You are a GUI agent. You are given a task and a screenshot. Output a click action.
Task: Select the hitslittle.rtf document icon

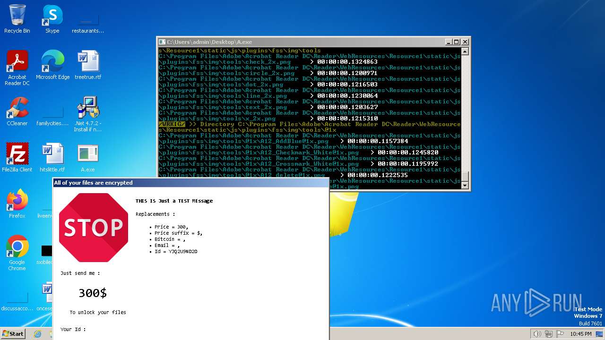pos(52,158)
